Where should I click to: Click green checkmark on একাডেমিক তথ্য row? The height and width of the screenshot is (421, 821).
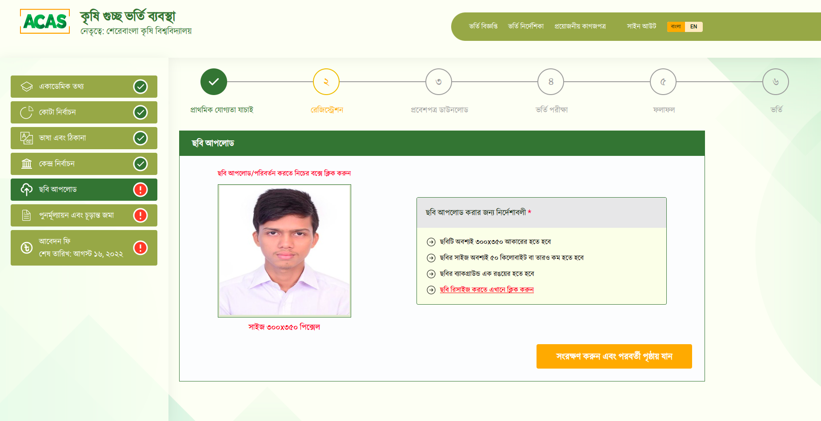pyautogui.click(x=140, y=87)
